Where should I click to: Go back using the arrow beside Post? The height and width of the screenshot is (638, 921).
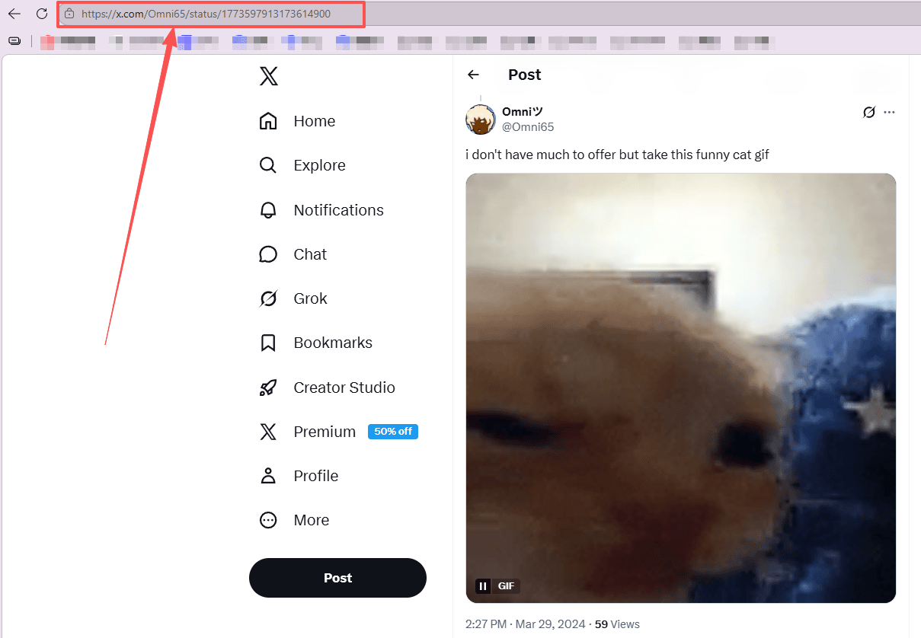473,75
